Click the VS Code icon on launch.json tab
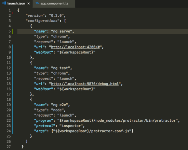 4,3
